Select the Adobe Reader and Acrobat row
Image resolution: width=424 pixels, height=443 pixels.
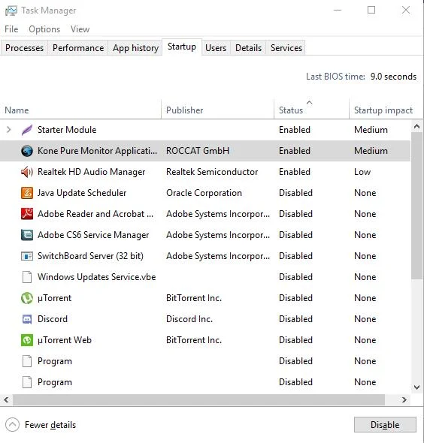tap(205, 214)
